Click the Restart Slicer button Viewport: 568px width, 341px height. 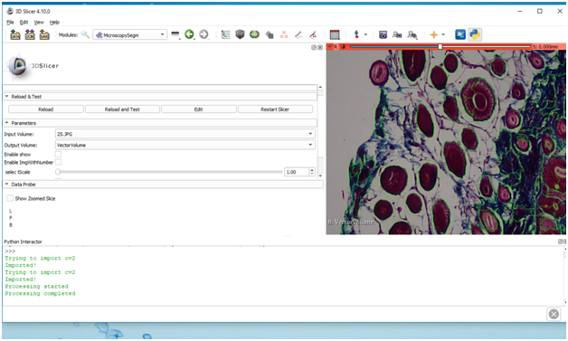pos(275,109)
